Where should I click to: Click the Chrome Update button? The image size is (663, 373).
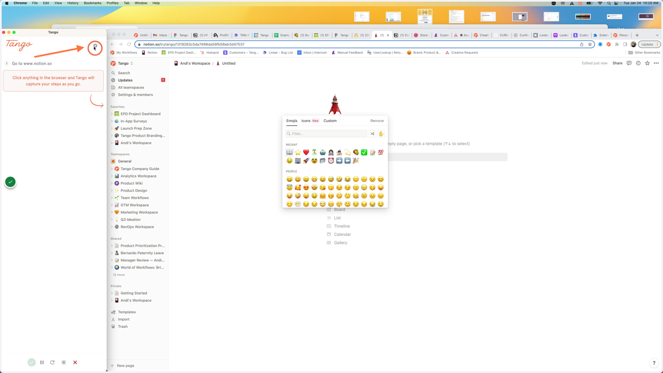pos(649,44)
